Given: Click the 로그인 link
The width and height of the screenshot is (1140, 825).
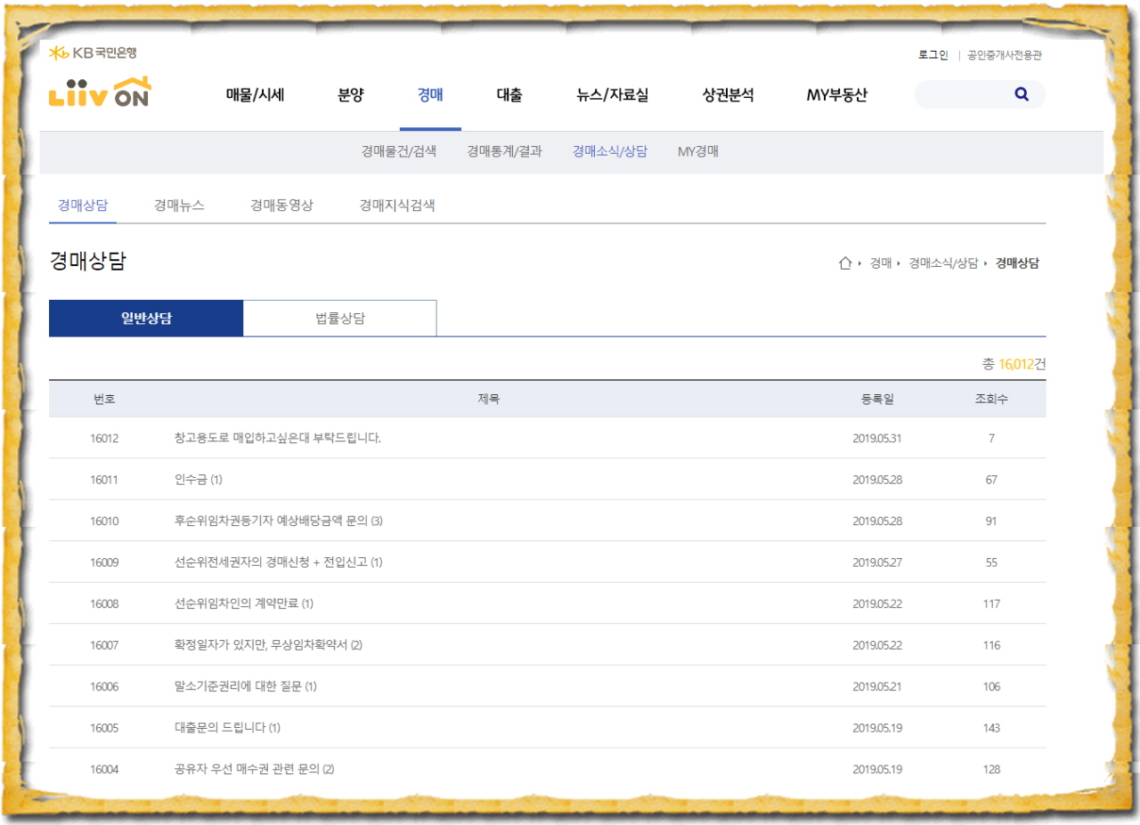Looking at the screenshot, I should point(933,55).
